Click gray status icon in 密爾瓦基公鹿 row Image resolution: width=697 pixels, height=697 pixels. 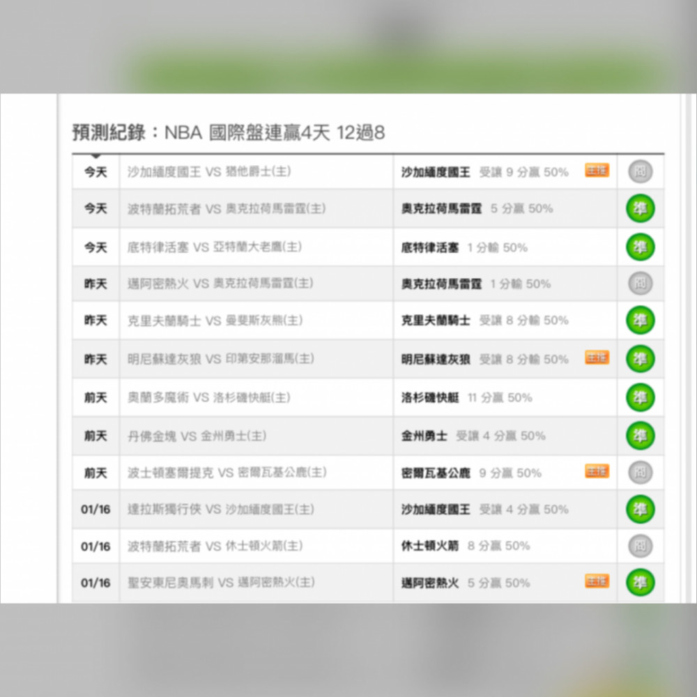coord(640,473)
